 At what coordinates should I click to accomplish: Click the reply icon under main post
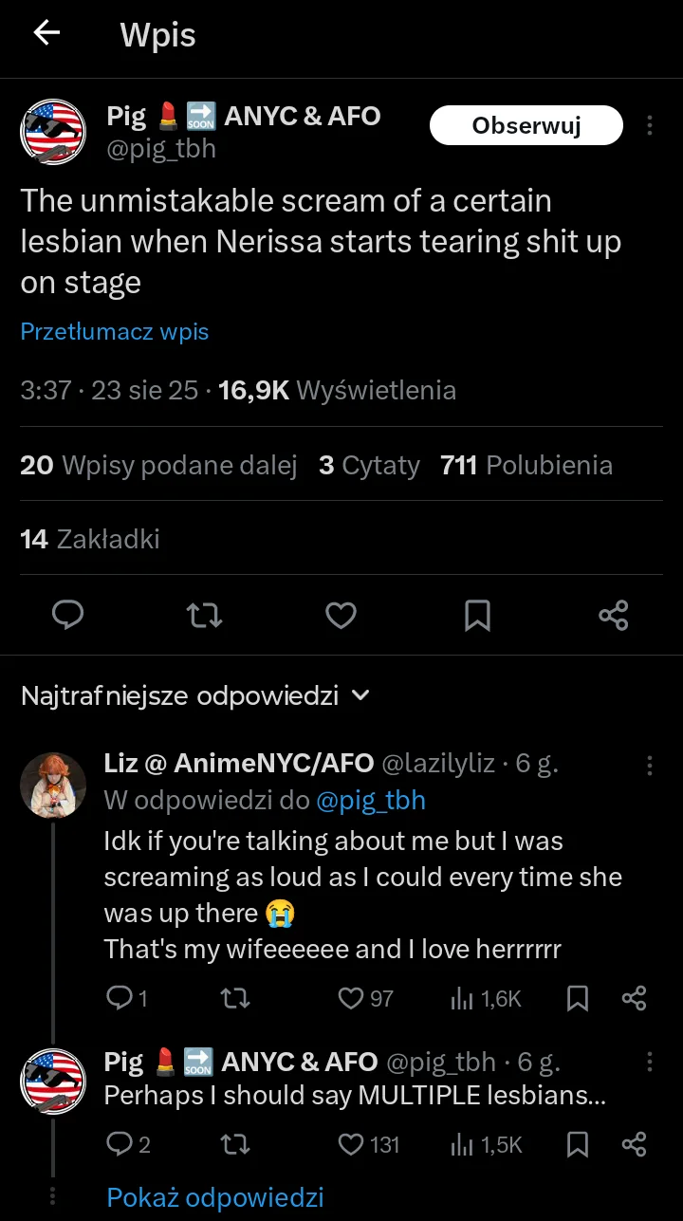pyautogui.click(x=67, y=616)
